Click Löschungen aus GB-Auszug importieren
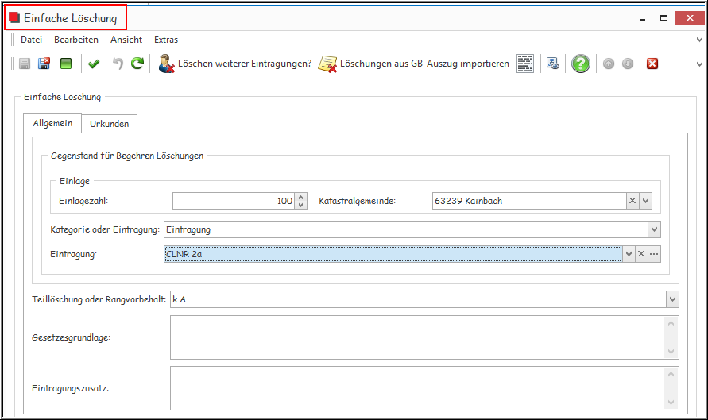The image size is (708, 420). 413,64
